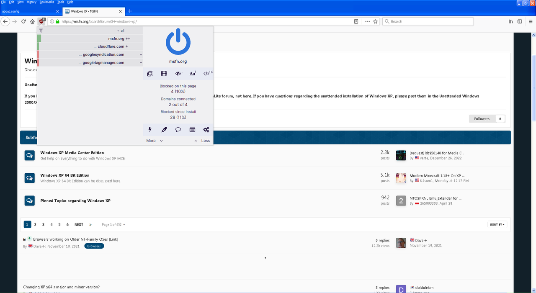Show the sidebars toolbar button
Image resolution: width=536 pixels, height=293 pixels.
pyautogui.click(x=520, y=21)
